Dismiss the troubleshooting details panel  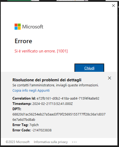[109, 78]
